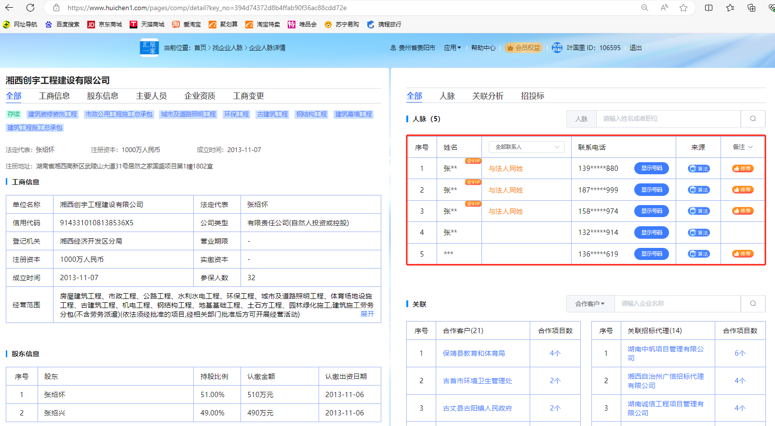Click the browser back arrow

point(9,8)
